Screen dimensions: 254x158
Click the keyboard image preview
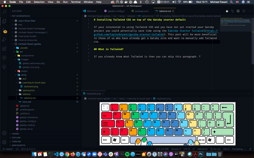[167, 124]
